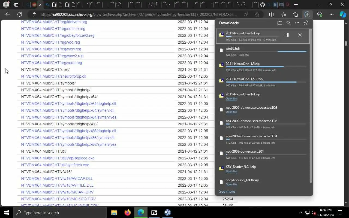
Task: Open reg/yoda.reg file link
Action: [52, 63]
